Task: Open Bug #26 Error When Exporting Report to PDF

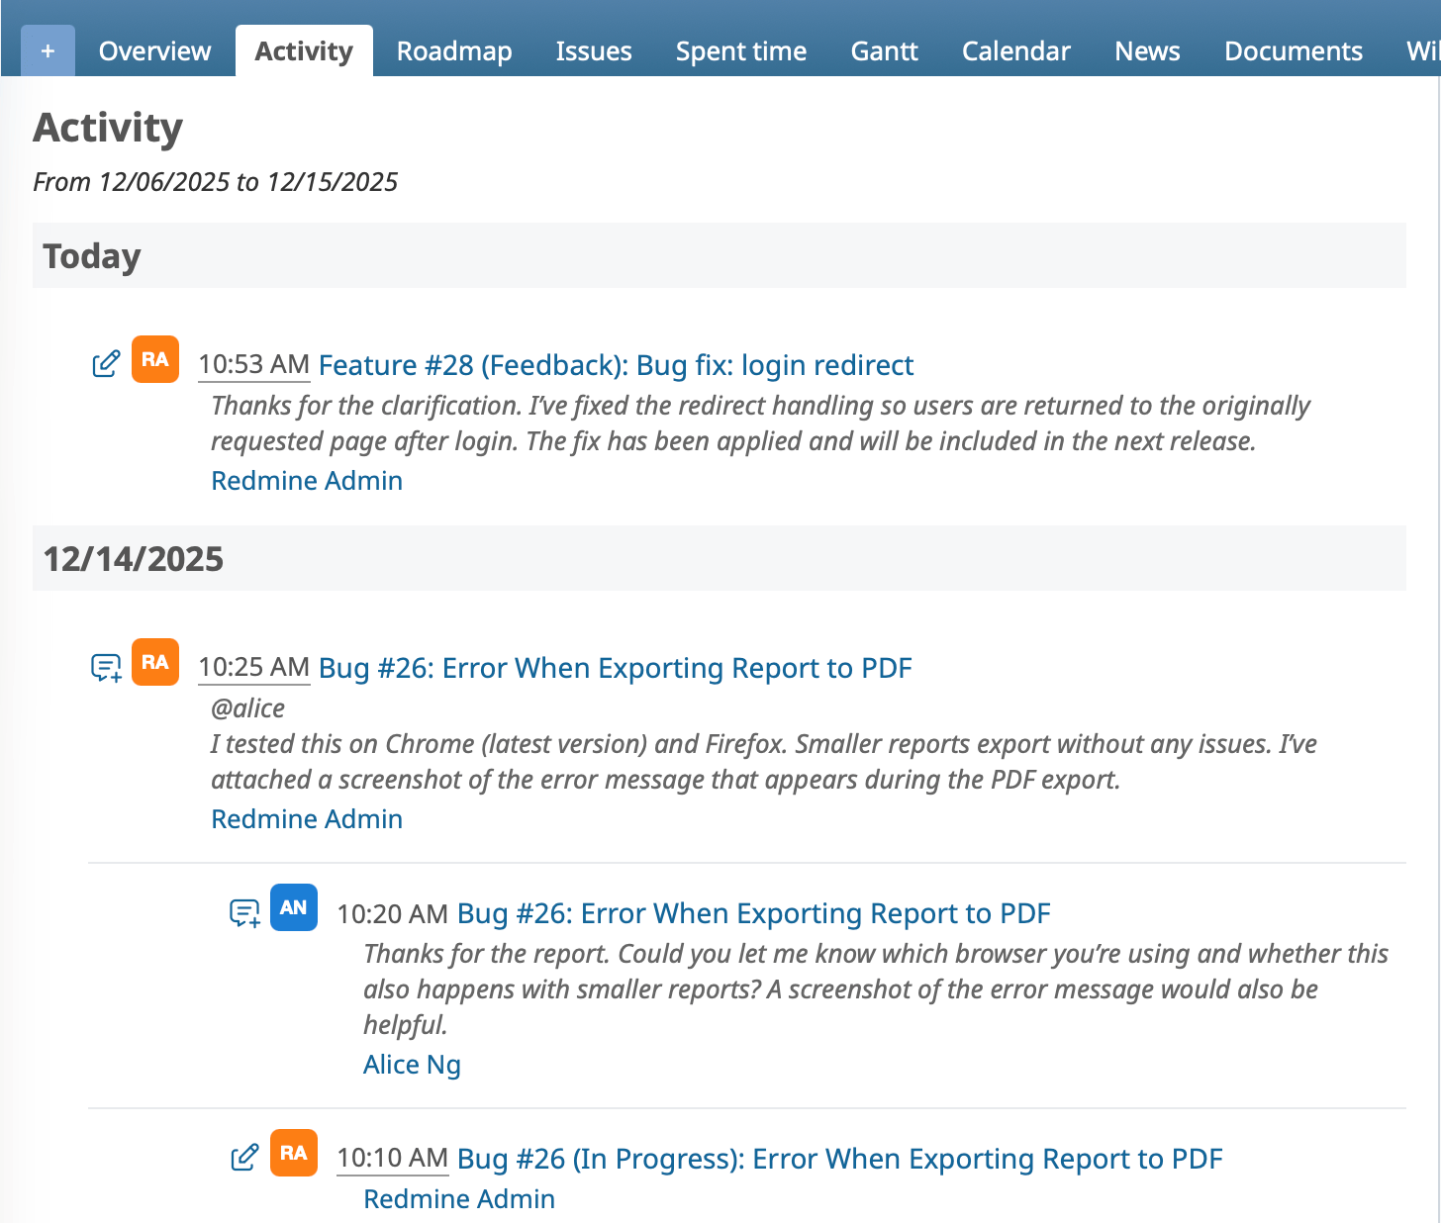Action: coord(614,668)
